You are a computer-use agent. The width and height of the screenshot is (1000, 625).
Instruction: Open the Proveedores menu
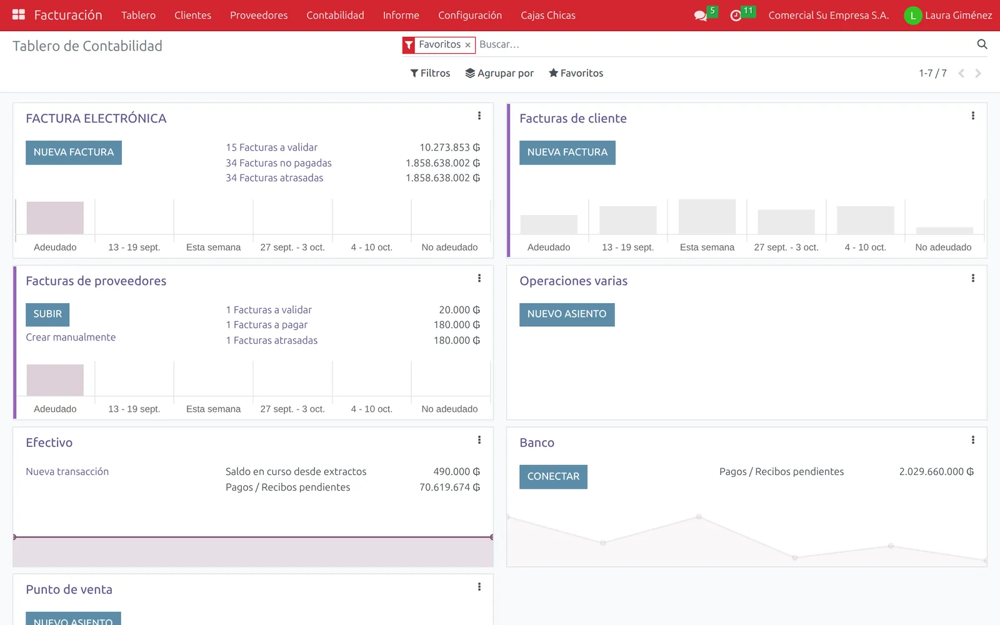point(259,15)
